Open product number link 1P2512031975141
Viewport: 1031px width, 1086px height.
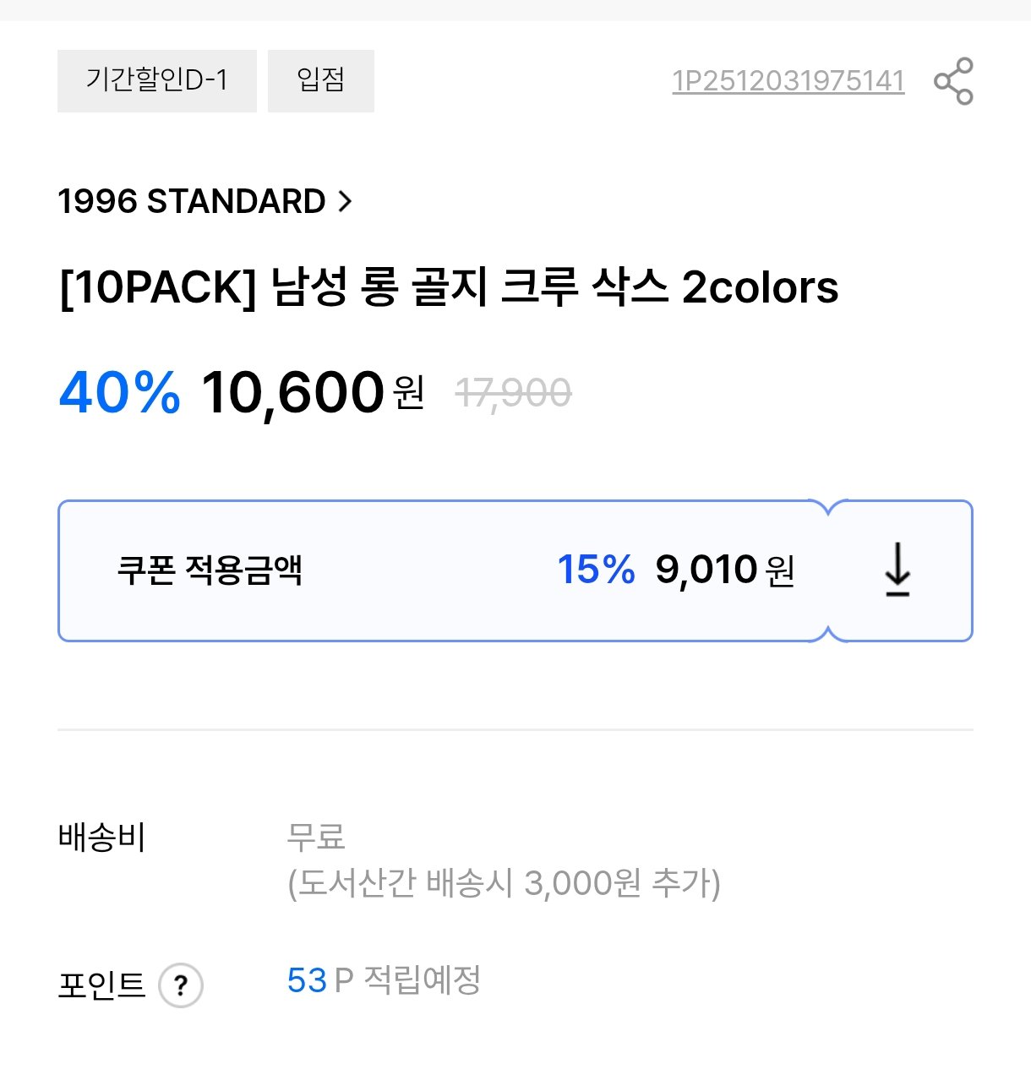click(788, 82)
